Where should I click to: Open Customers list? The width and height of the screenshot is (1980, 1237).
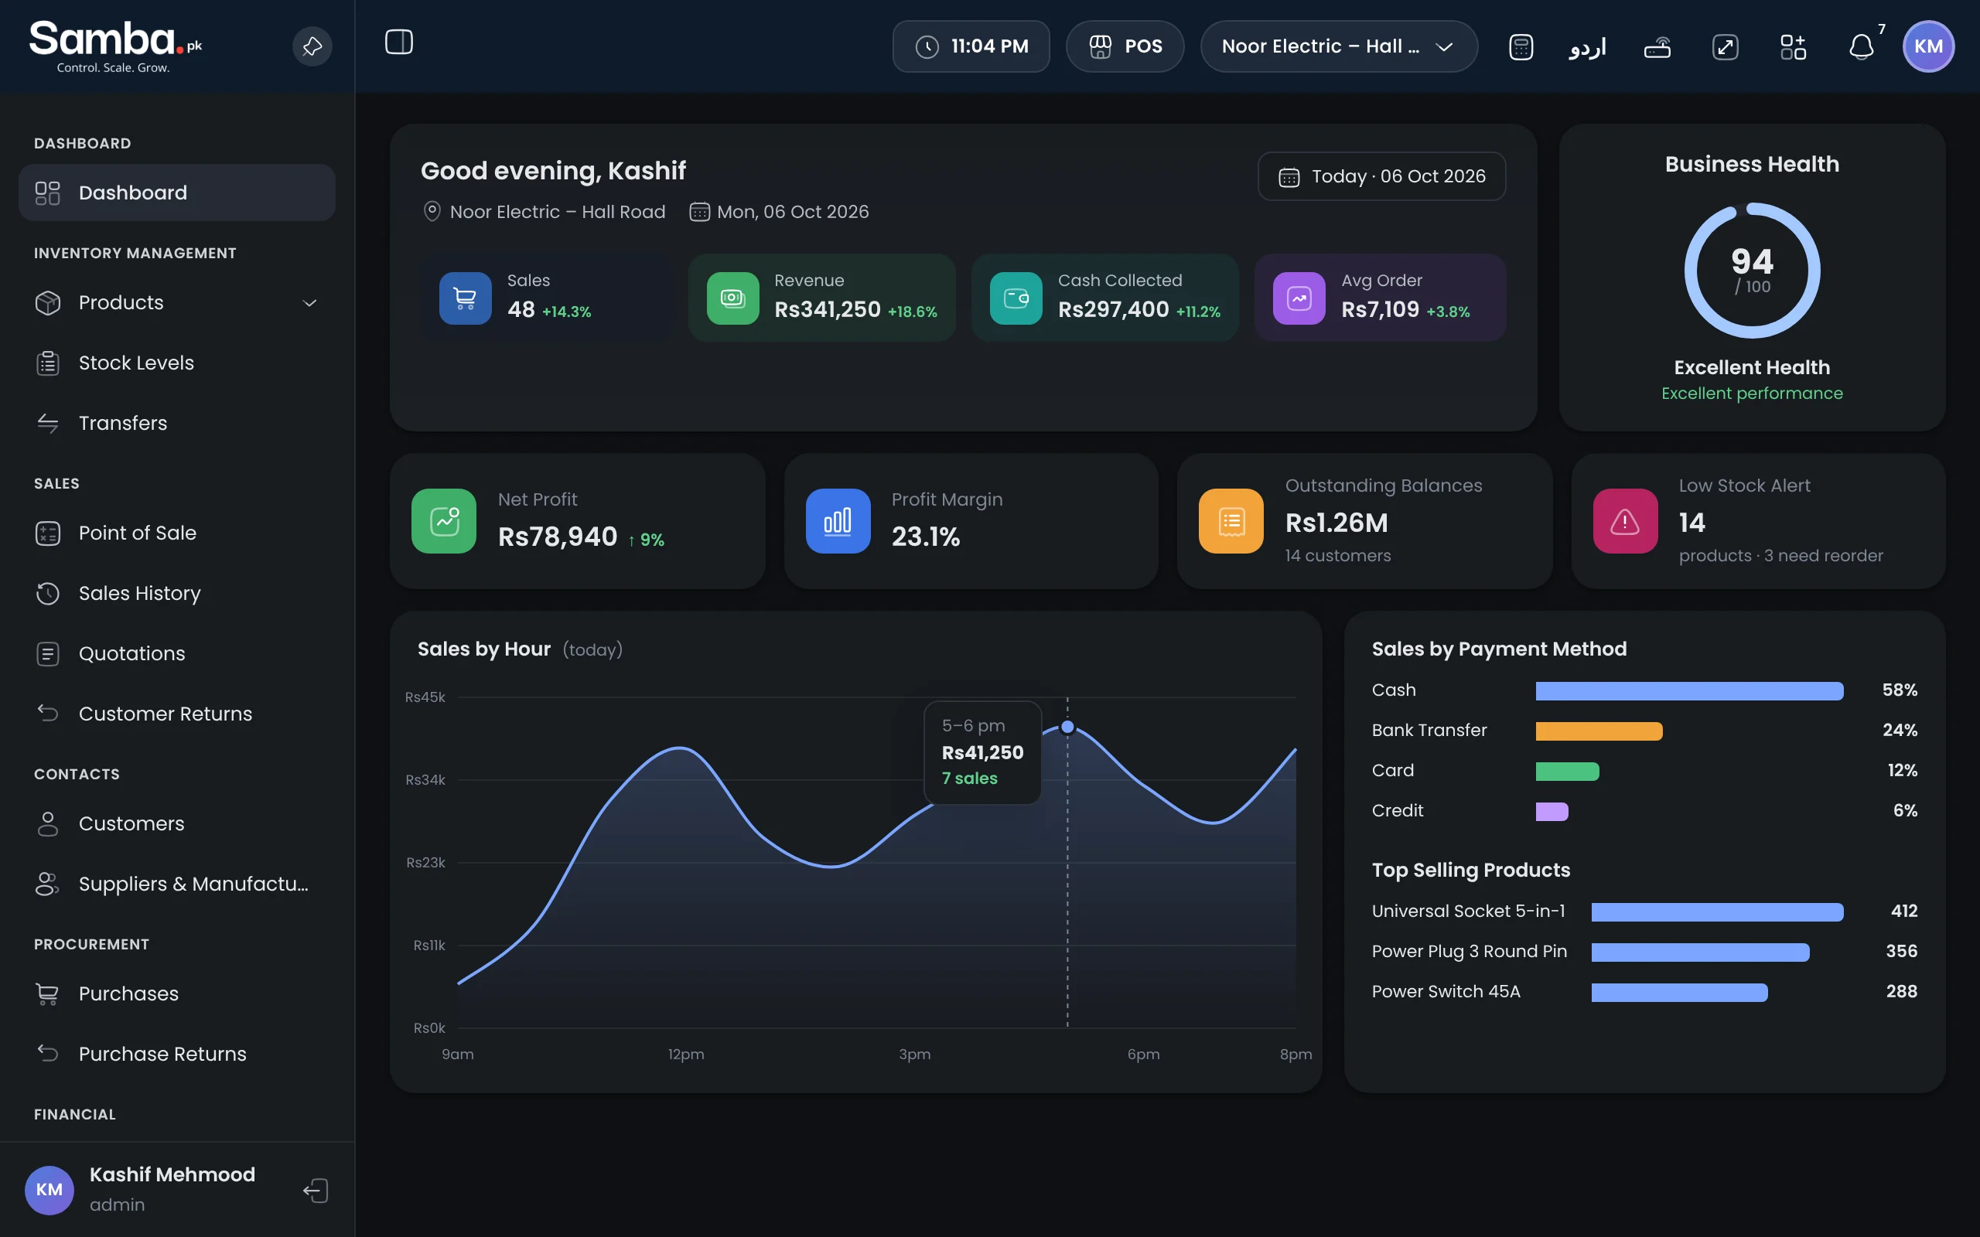(x=176, y=824)
